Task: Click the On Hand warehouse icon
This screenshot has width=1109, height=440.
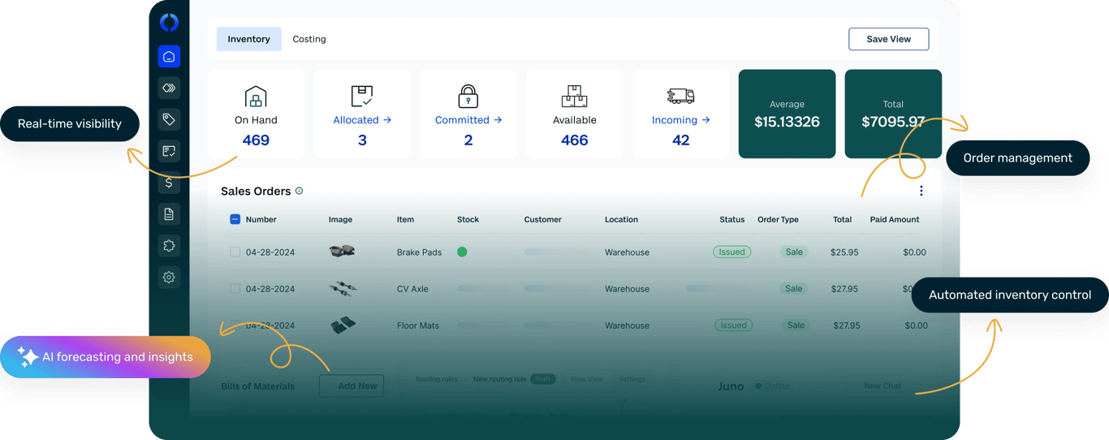Action: click(x=256, y=97)
